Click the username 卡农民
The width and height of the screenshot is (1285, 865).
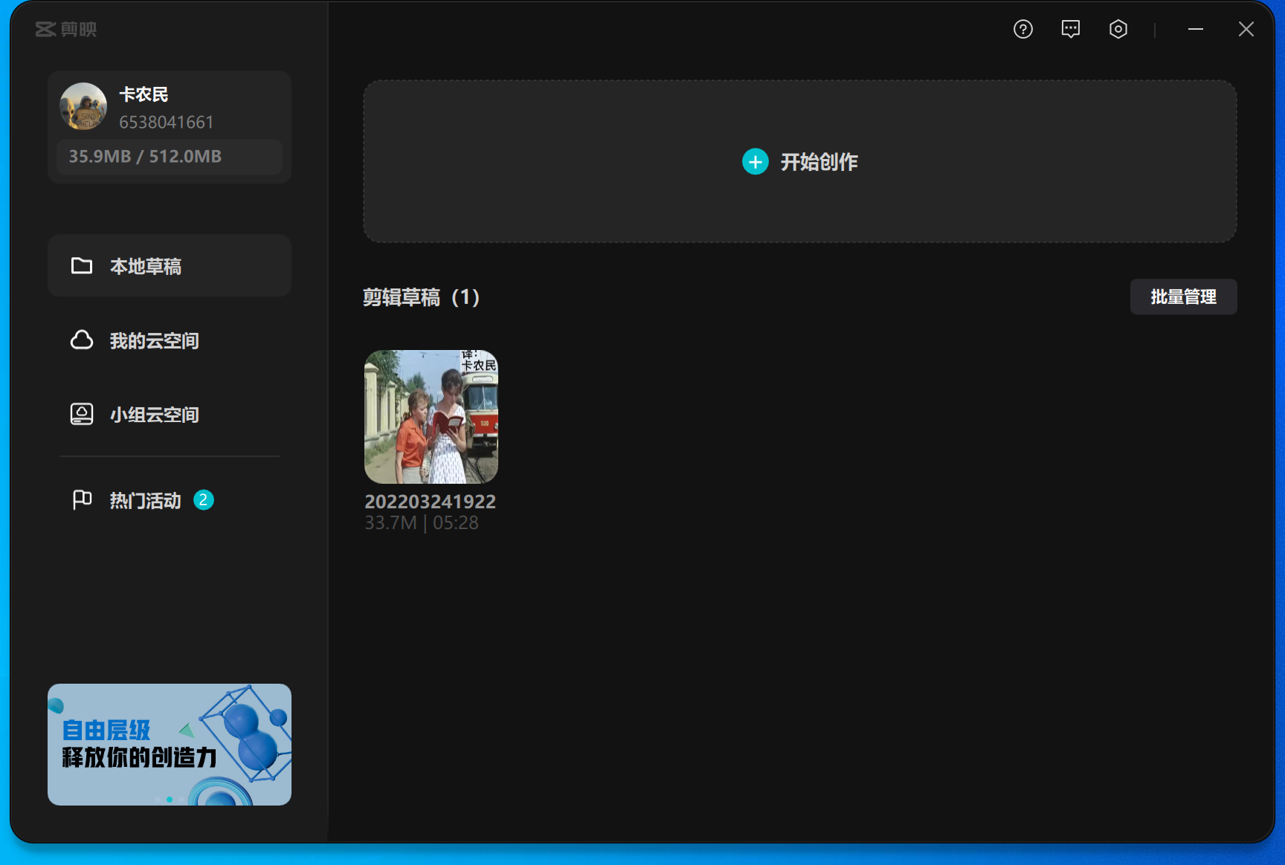(144, 94)
